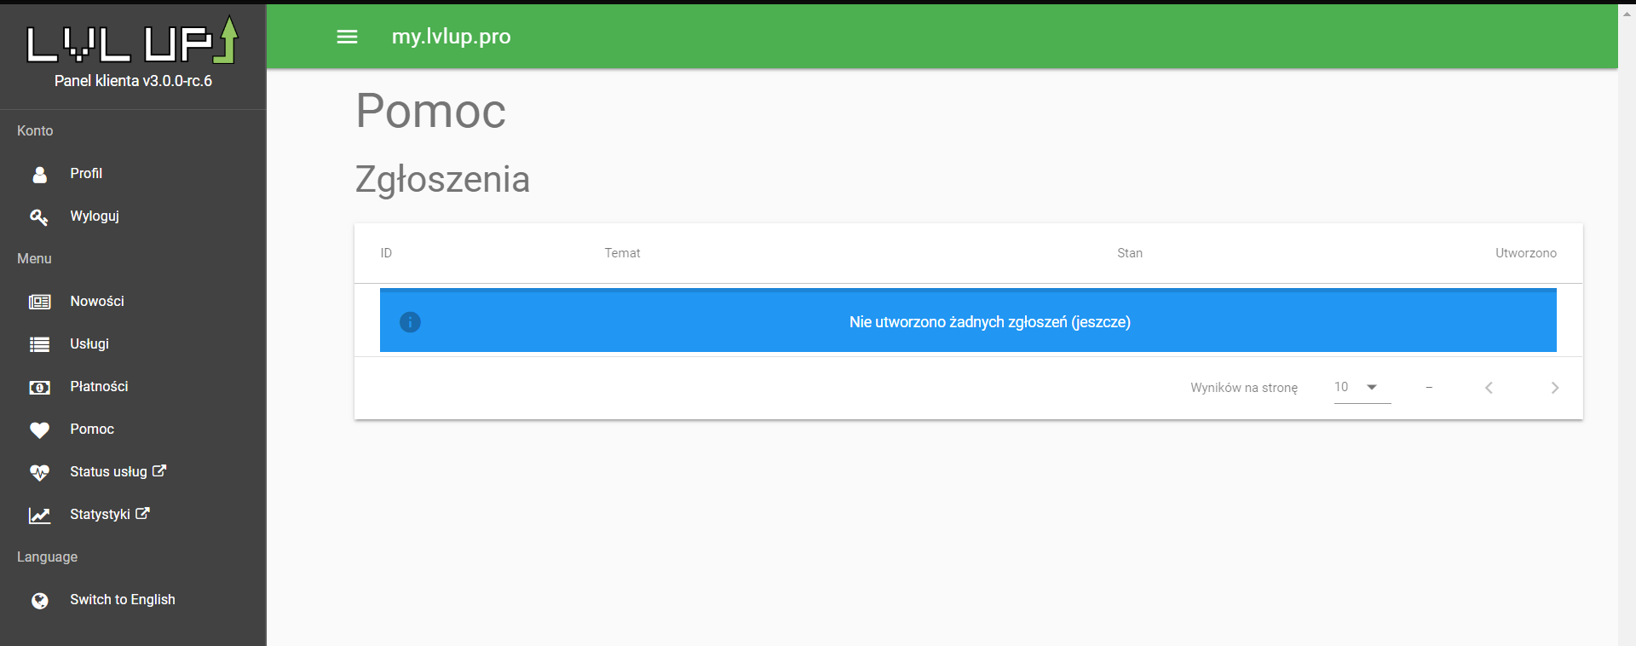Sort table by Stan column
This screenshot has width=1636, height=646.
pos(1130,253)
